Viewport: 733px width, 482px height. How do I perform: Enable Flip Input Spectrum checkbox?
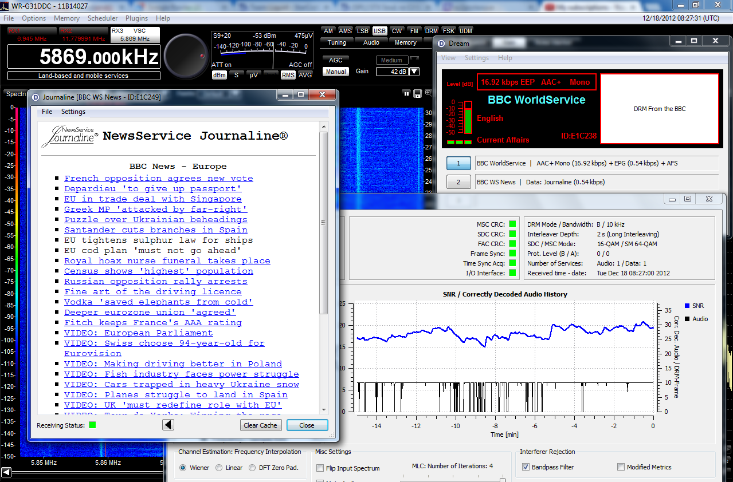coord(320,468)
